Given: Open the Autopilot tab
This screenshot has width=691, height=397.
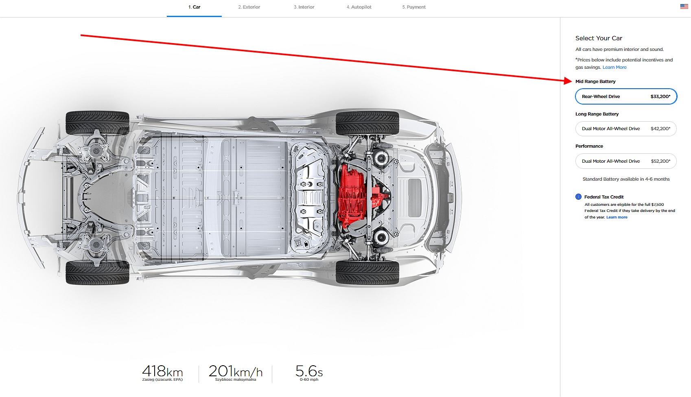Looking at the screenshot, I should (359, 7).
